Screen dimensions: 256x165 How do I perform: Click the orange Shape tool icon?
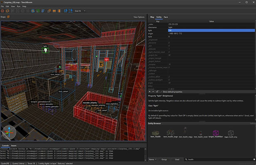point(8,17)
